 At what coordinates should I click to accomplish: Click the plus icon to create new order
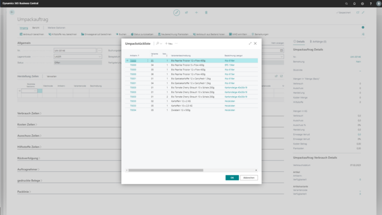click(x=196, y=13)
